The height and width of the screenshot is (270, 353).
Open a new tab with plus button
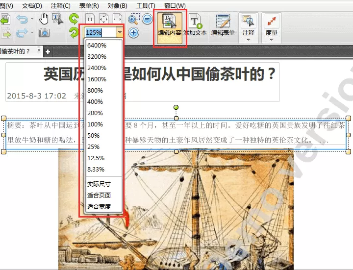pyautogui.click(x=48, y=52)
